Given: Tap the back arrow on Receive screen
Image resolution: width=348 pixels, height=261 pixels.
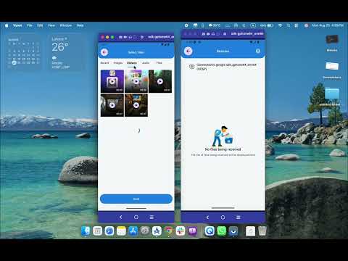Looking at the screenshot, I should (x=188, y=51).
